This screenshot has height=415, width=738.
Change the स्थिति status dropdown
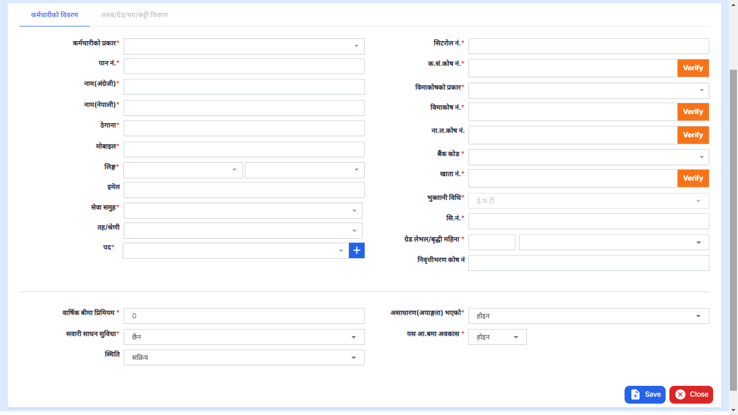pos(244,358)
